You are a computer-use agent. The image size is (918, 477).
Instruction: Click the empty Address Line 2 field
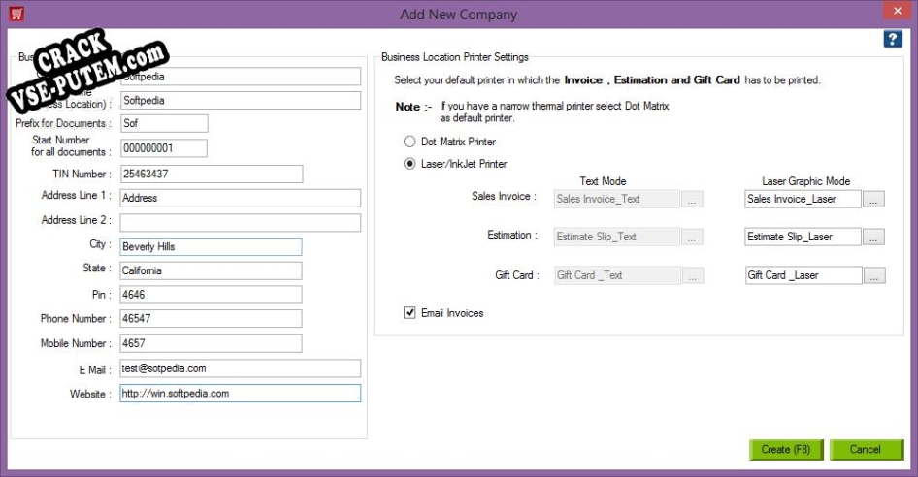coord(240,222)
